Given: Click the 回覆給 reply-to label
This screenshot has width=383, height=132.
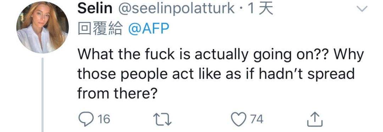Looking at the screenshot, I should tap(100, 29).
